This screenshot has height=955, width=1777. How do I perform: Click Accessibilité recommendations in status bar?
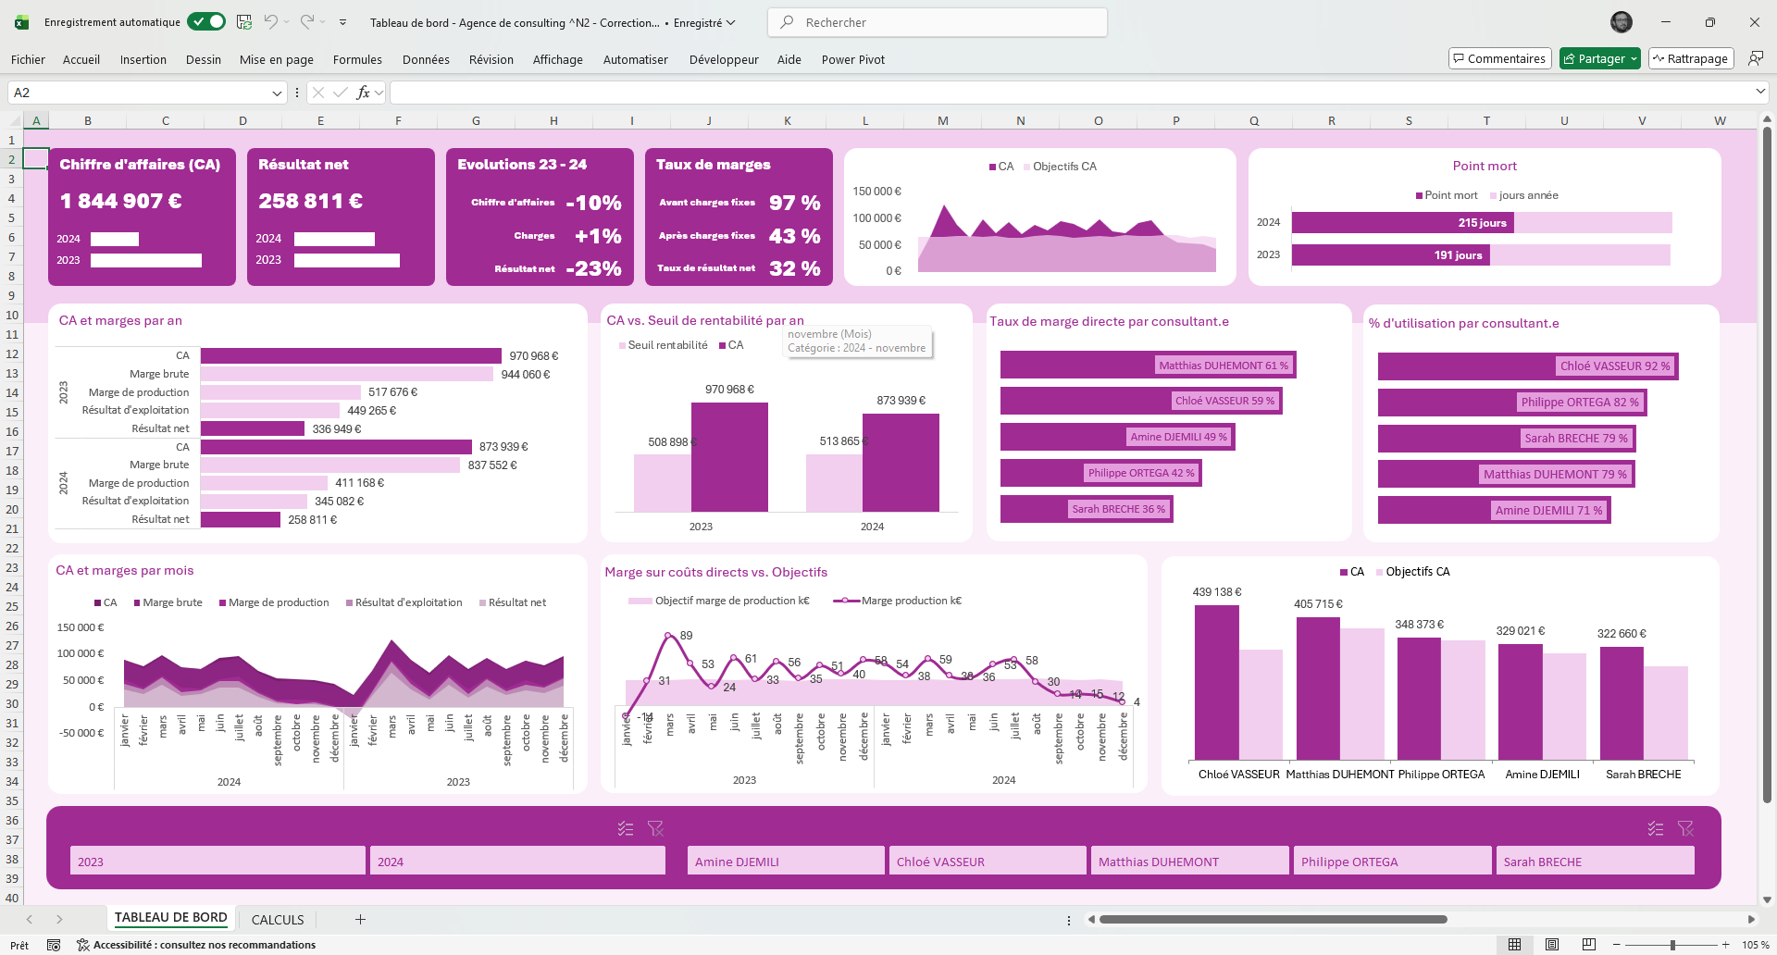pos(196,945)
